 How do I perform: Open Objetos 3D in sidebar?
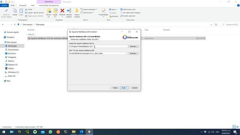tap(12, 65)
